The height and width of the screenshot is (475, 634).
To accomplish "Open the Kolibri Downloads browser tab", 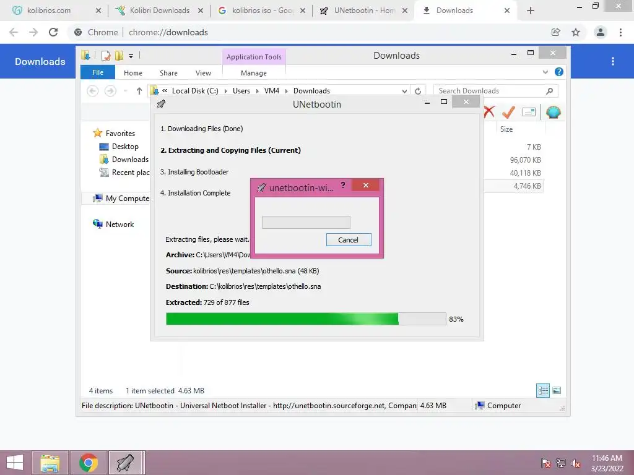I will 159,11.
